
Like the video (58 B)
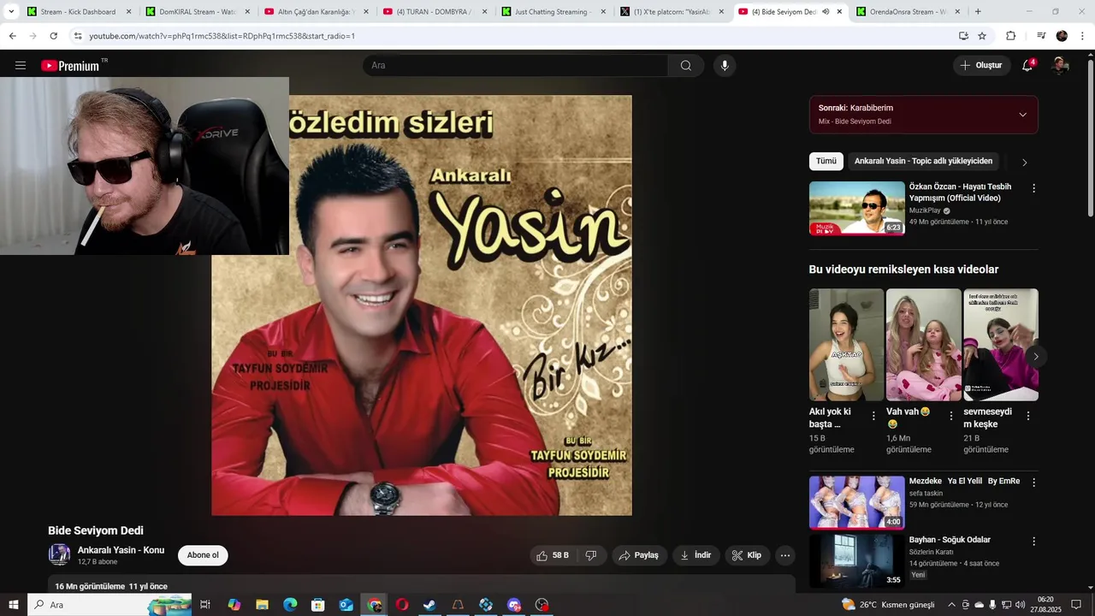[x=552, y=555]
